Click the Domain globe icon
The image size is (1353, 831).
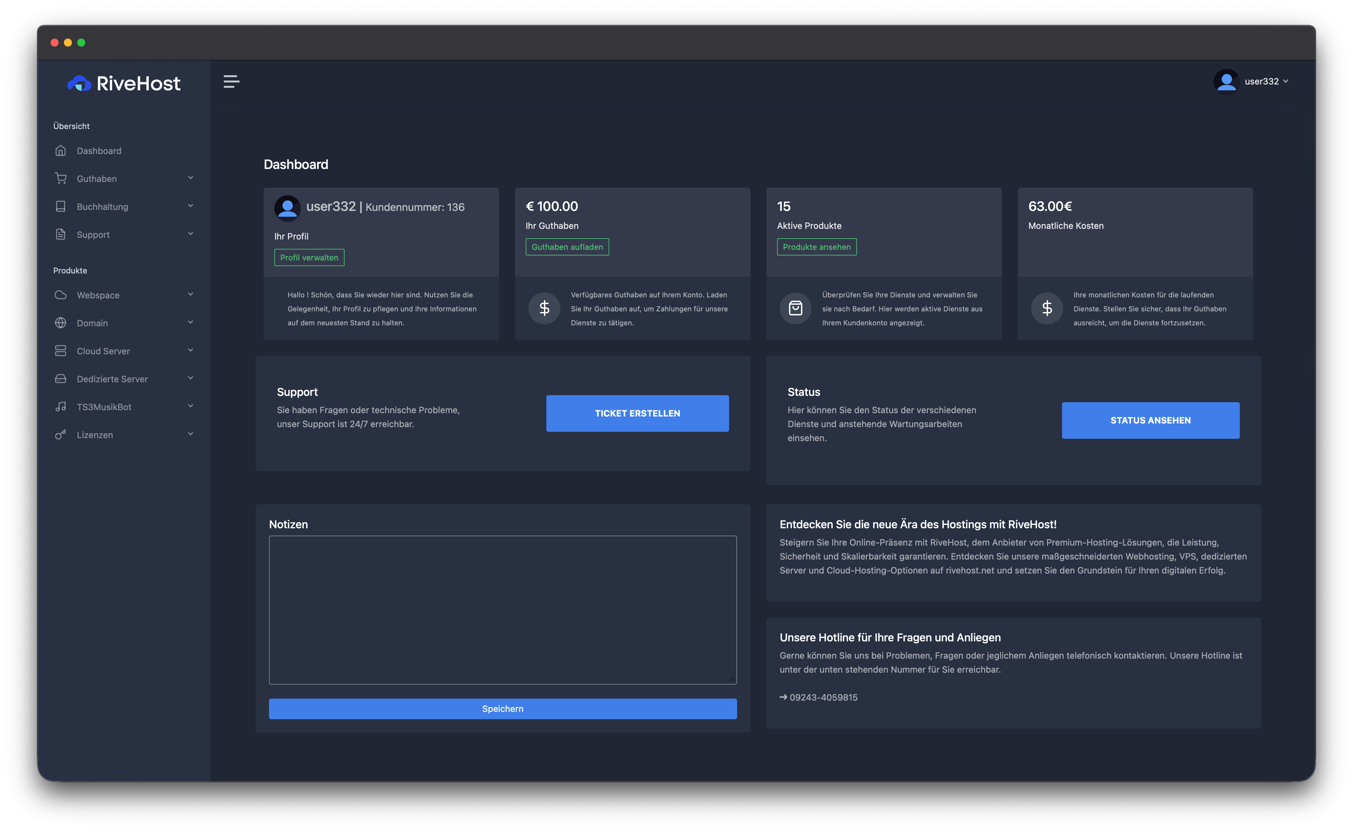[x=61, y=323]
